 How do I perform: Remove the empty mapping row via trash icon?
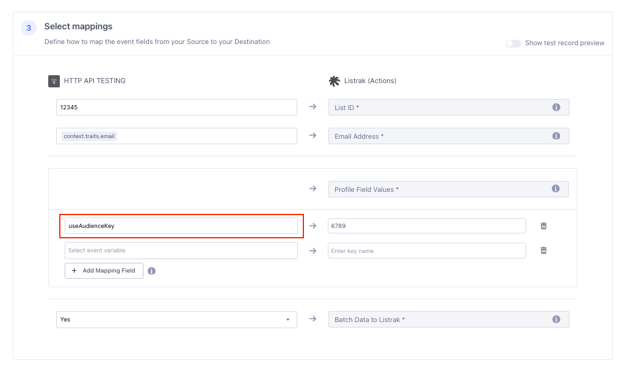pos(543,250)
